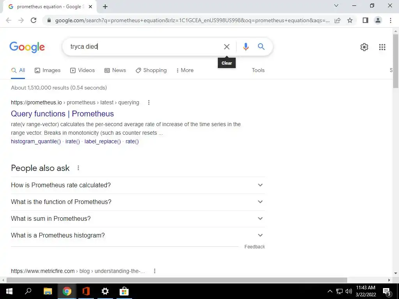Switch to News results

pos(115,70)
